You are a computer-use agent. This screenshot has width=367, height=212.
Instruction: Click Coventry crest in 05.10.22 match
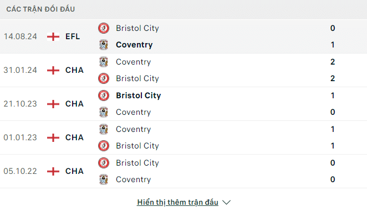(104, 179)
